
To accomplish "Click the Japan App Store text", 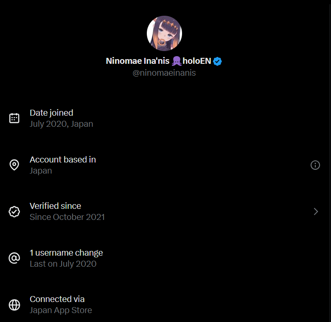I will click(61, 310).
